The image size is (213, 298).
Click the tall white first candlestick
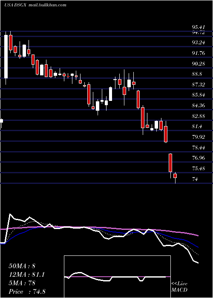coord(6,57)
